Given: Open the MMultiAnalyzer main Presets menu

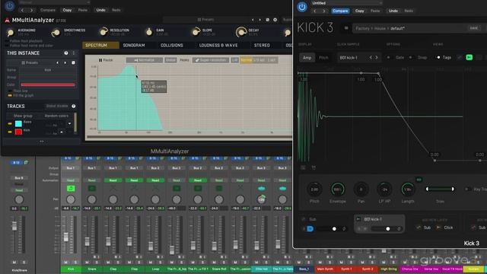Looking at the screenshot, I should (206, 20).
